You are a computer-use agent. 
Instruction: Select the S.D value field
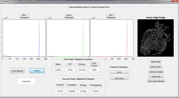pos(70,70)
